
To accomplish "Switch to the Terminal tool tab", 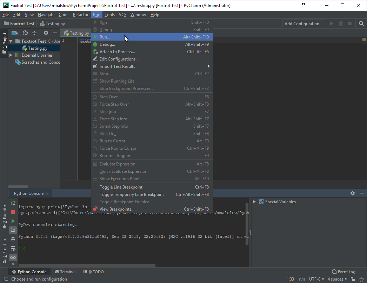I will click(x=65, y=272).
